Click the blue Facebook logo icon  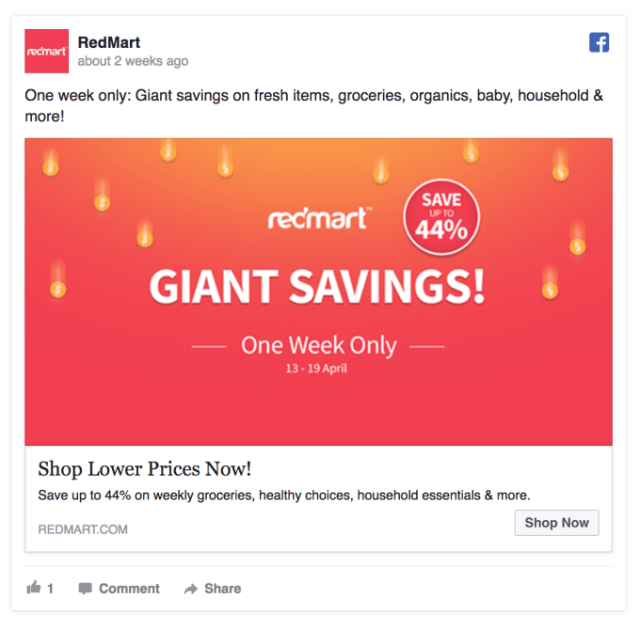point(600,42)
